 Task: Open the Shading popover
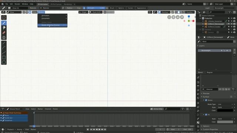[190, 12]
